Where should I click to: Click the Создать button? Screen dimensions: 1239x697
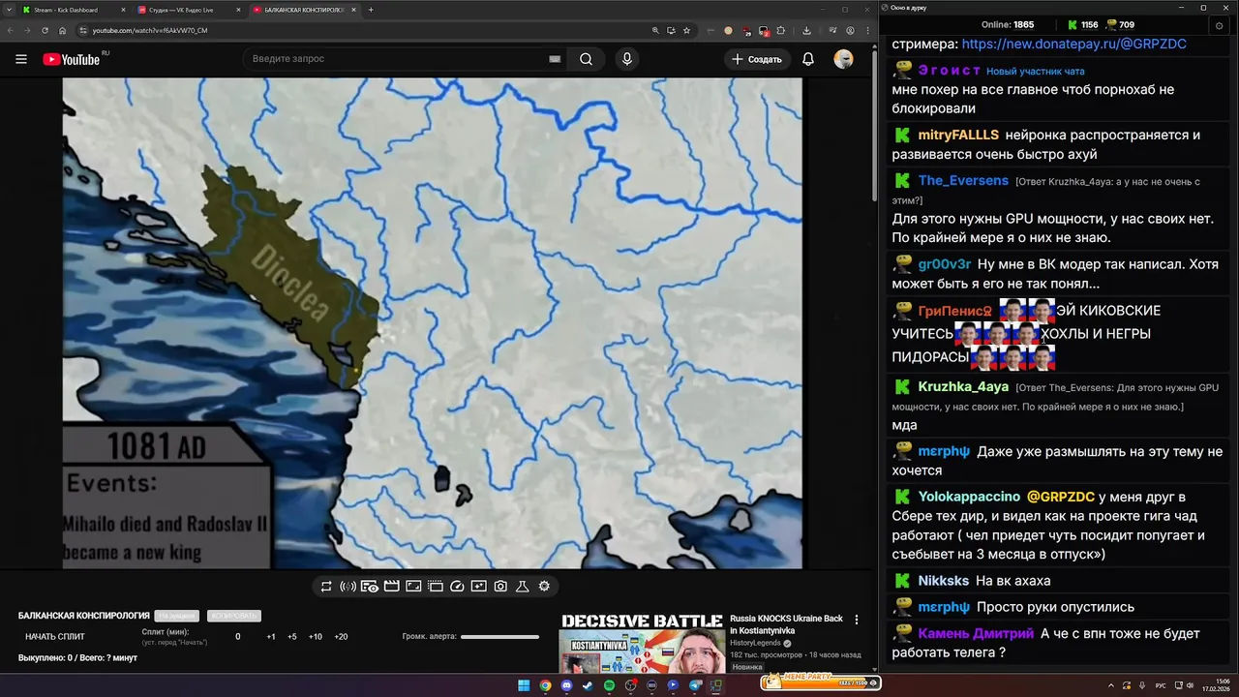click(756, 59)
